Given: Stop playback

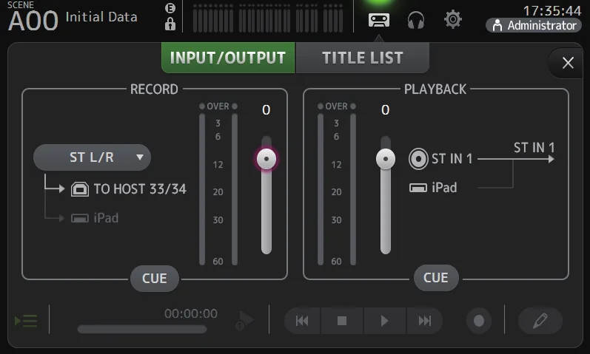Looking at the screenshot, I should coord(342,321).
